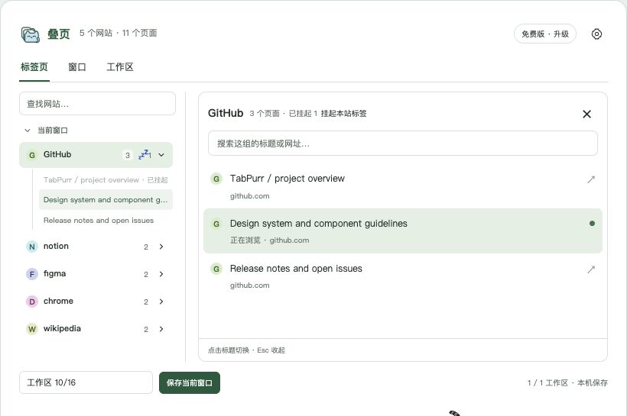Expand the figma group
The width and height of the screenshot is (627, 416).
161,274
